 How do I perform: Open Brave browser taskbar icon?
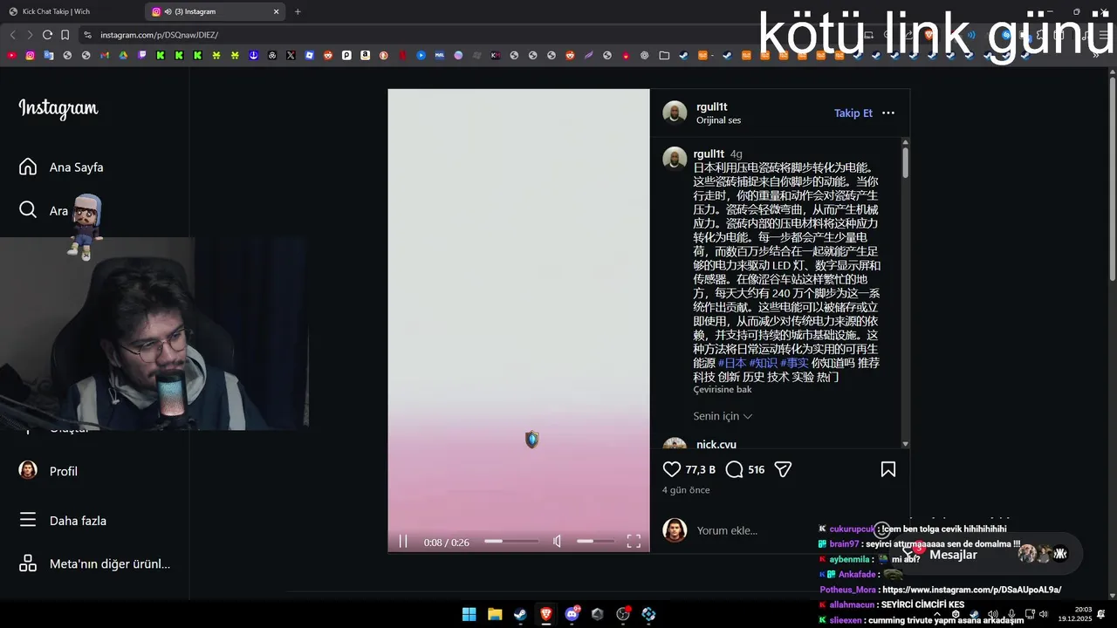[545, 614]
